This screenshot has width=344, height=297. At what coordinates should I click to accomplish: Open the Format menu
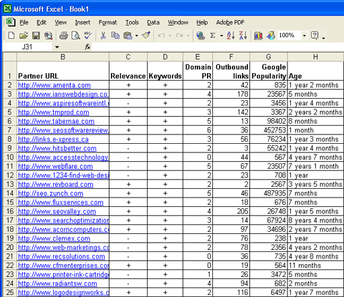(x=107, y=22)
